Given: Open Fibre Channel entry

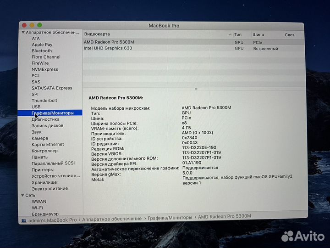Looking at the screenshot, I should [x=46, y=57].
